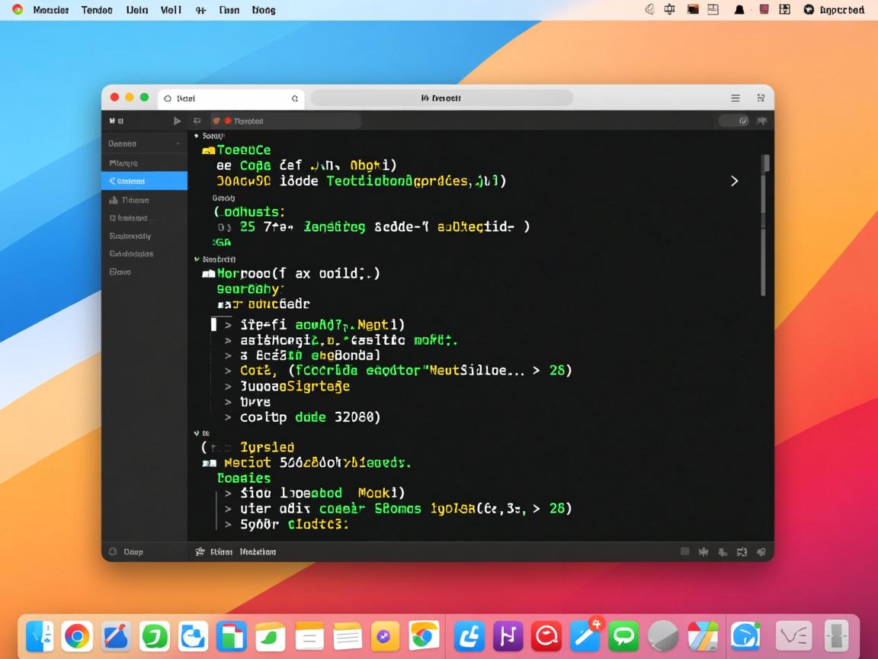Click the hamburger menu icon in title bar

coord(735,98)
